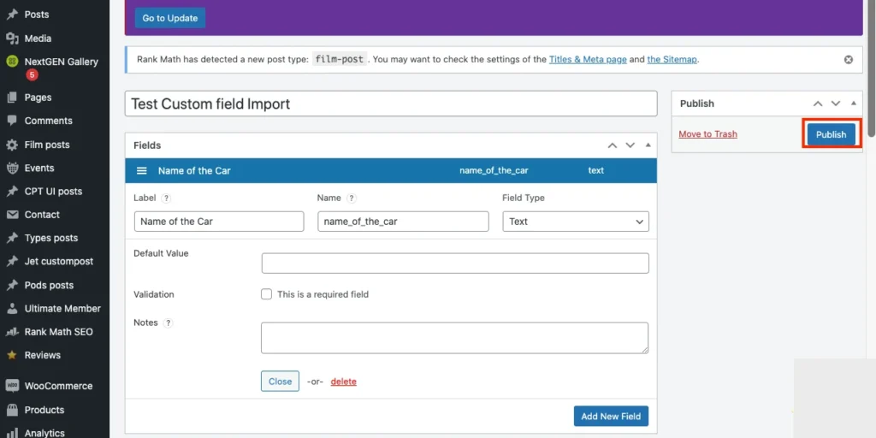This screenshot has width=876, height=438.
Task: Move the Publish panel down
Action: (836, 104)
